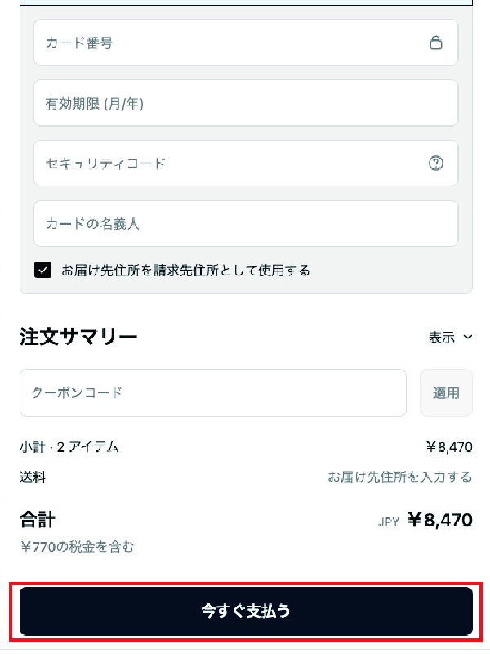Click the chevron arrow beside 表示
The width and height of the screenshot is (490, 654).
pos(468,337)
